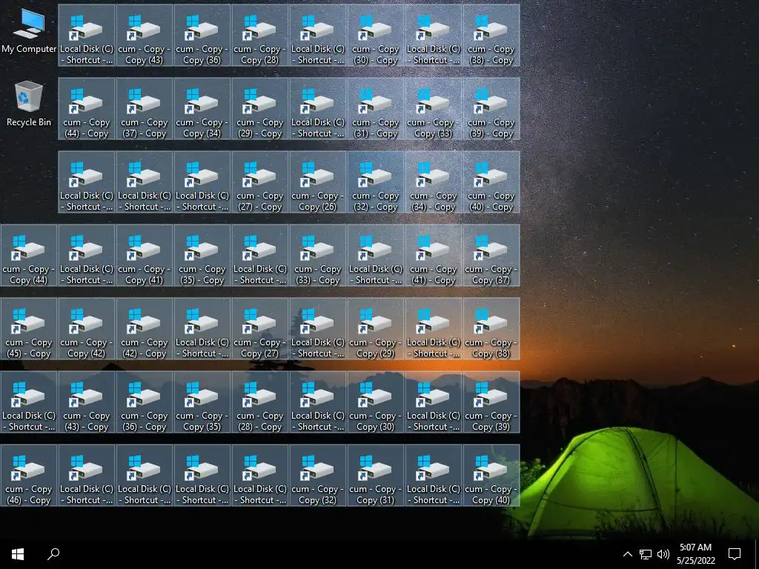The height and width of the screenshot is (569, 759).
Task: Select shortcut 'cum - Copy (38) - Copy'
Action: (x=491, y=36)
